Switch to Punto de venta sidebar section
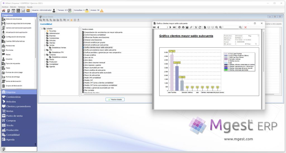Viewport: 286px width, 153px height. [x=19, y=116]
